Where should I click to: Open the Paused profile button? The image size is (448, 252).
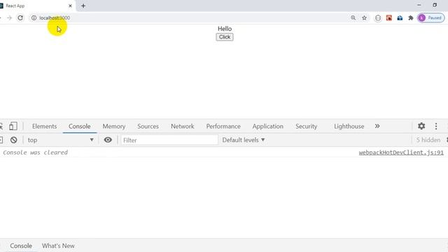(x=431, y=17)
